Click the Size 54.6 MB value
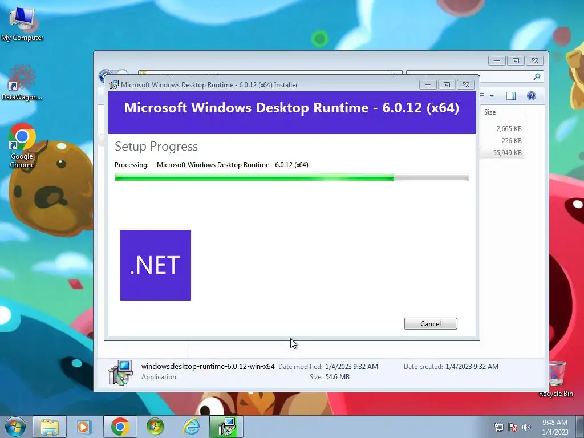This screenshot has width=584, height=438. (338, 377)
